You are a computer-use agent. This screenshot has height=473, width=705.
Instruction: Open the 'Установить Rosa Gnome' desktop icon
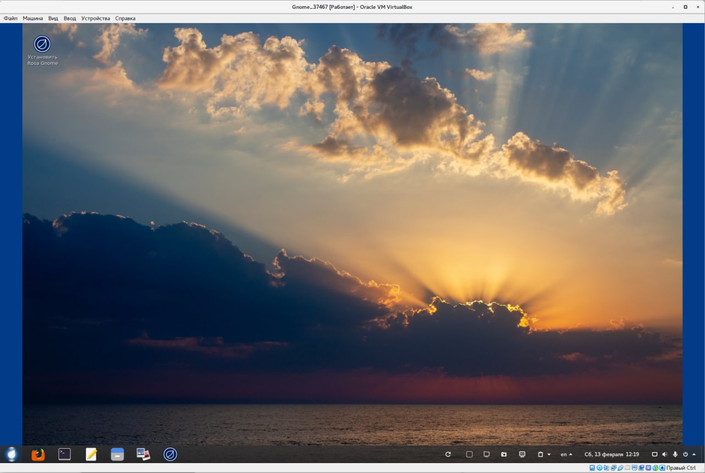(42, 51)
